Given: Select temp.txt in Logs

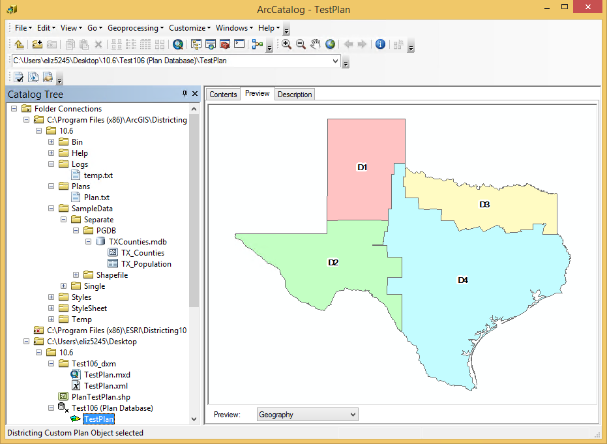Looking at the screenshot, I should coord(98,175).
